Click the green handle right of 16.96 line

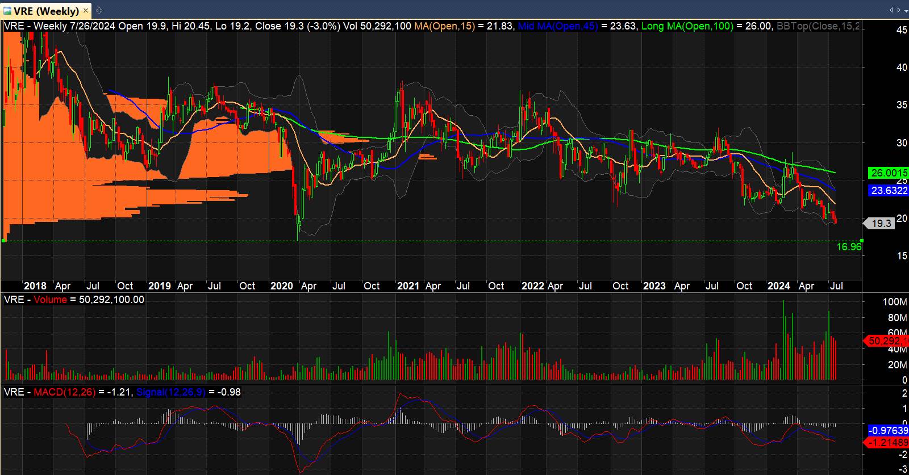pyautogui.click(x=861, y=241)
